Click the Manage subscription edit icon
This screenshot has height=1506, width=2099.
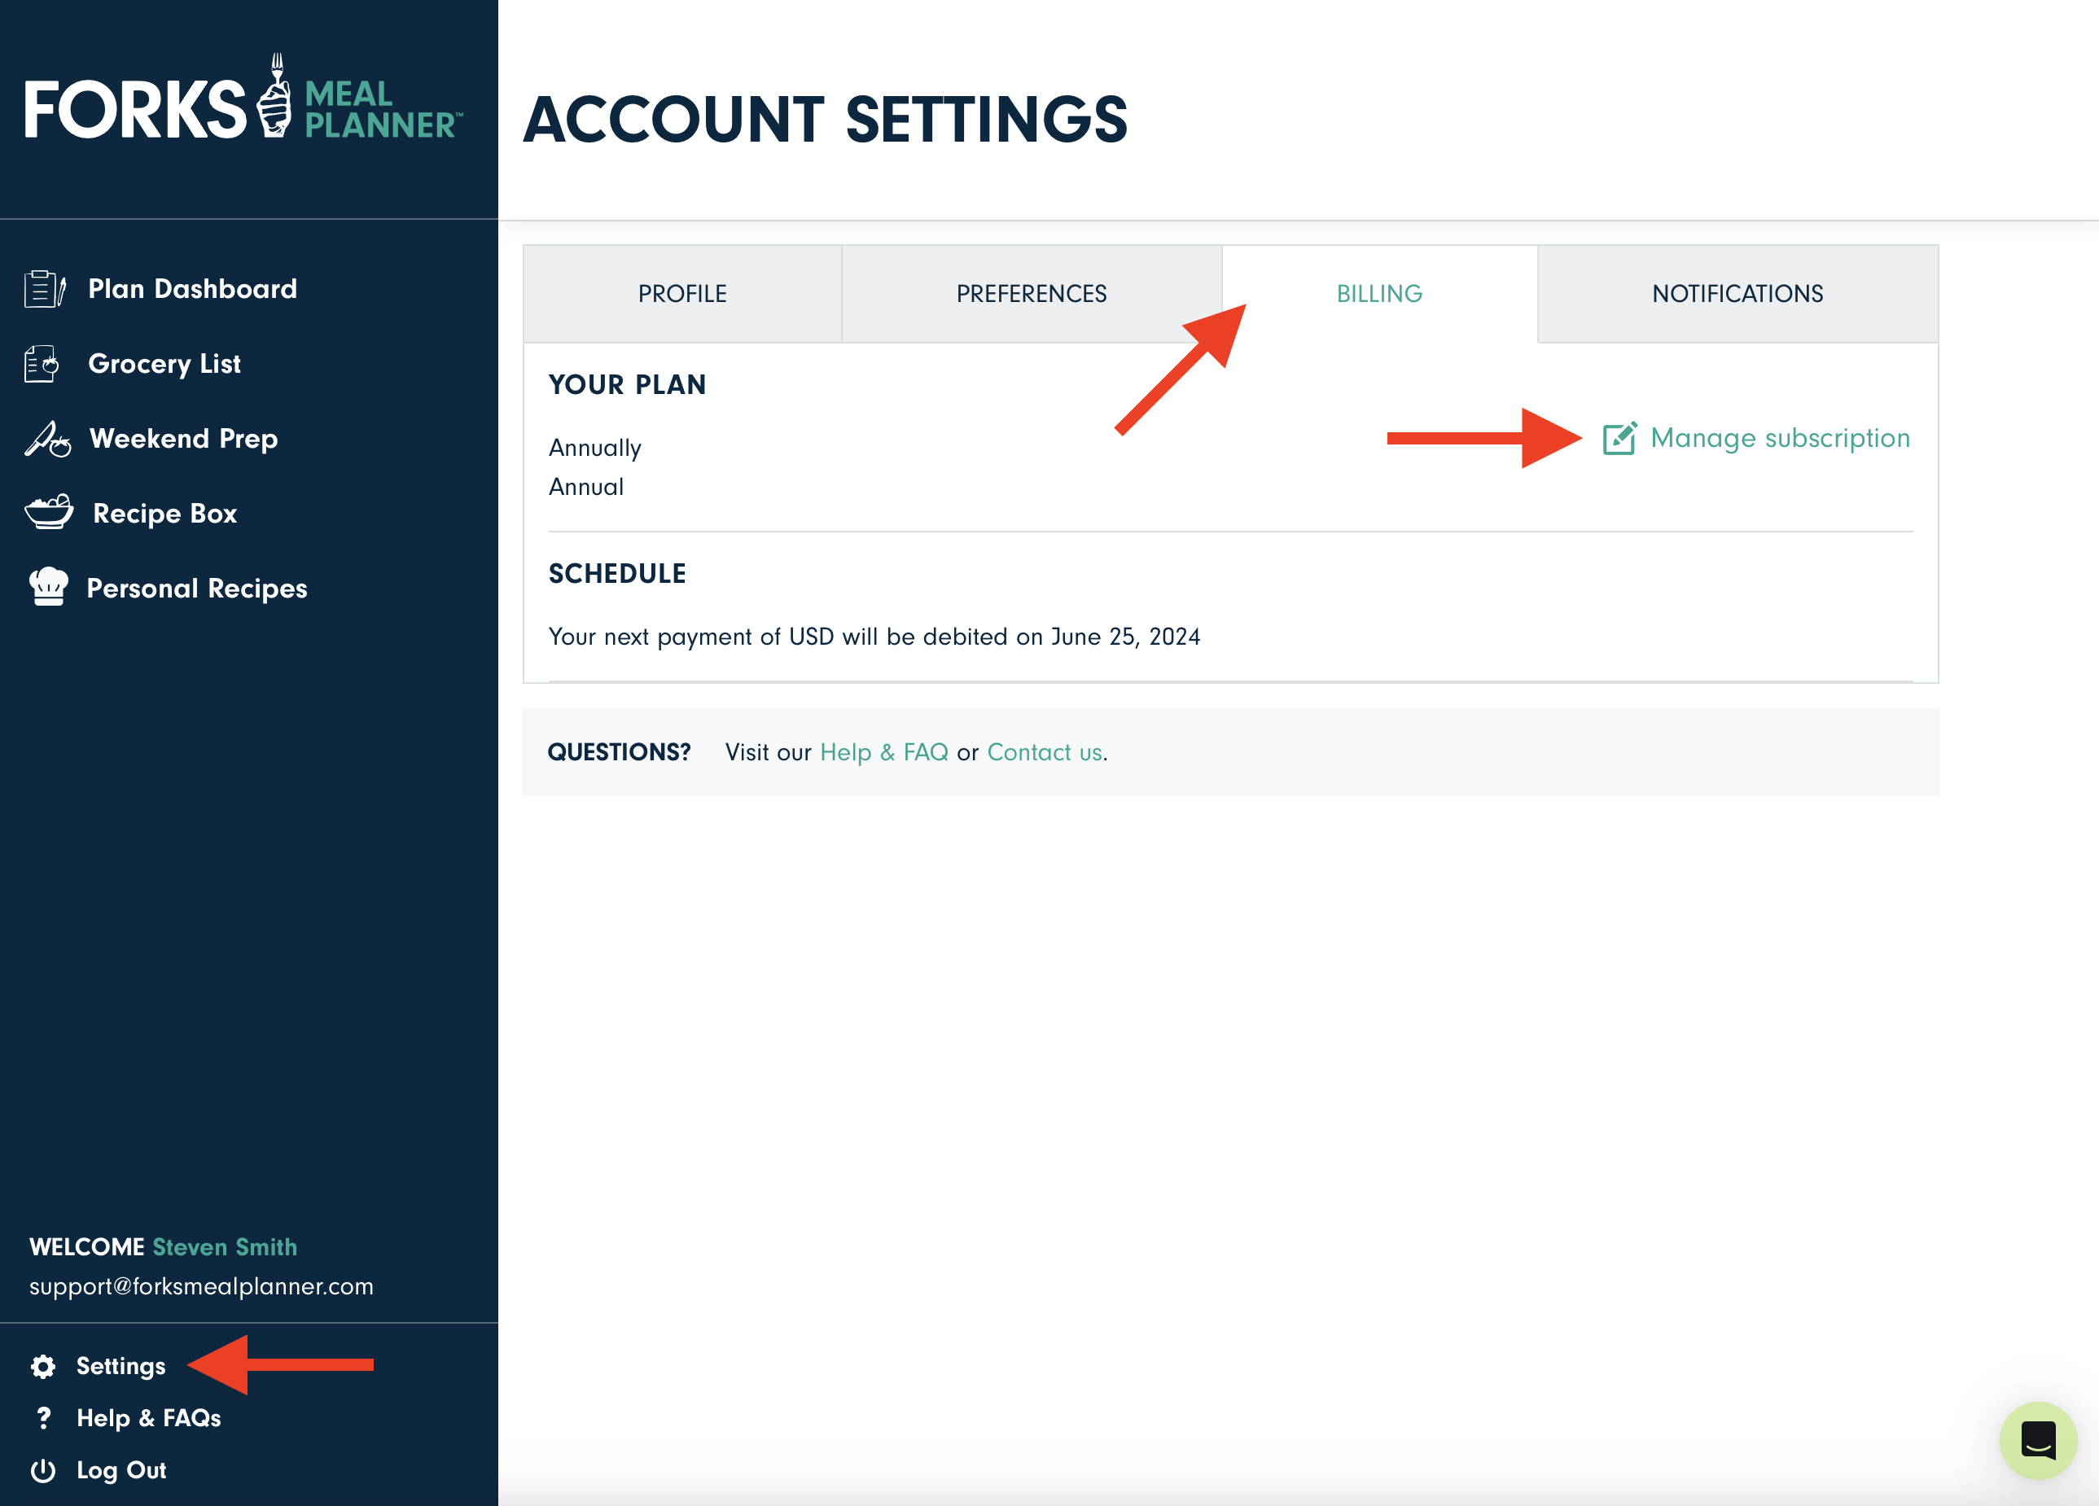tap(1619, 439)
